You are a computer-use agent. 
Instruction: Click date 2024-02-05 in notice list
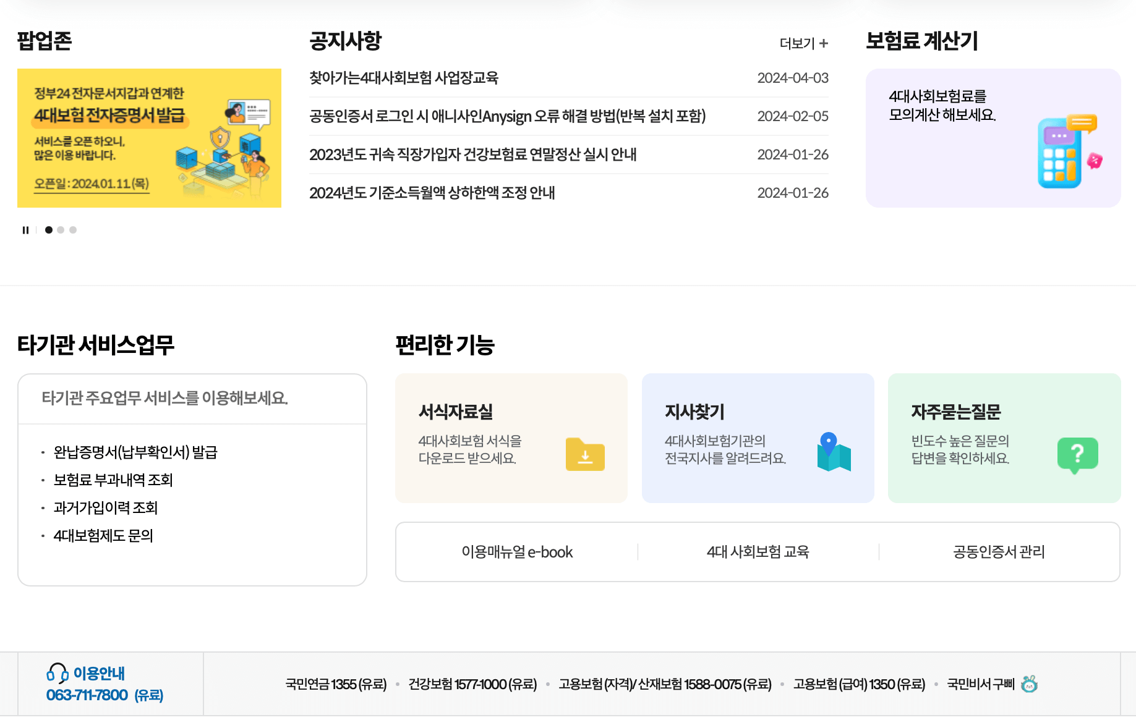(x=793, y=116)
